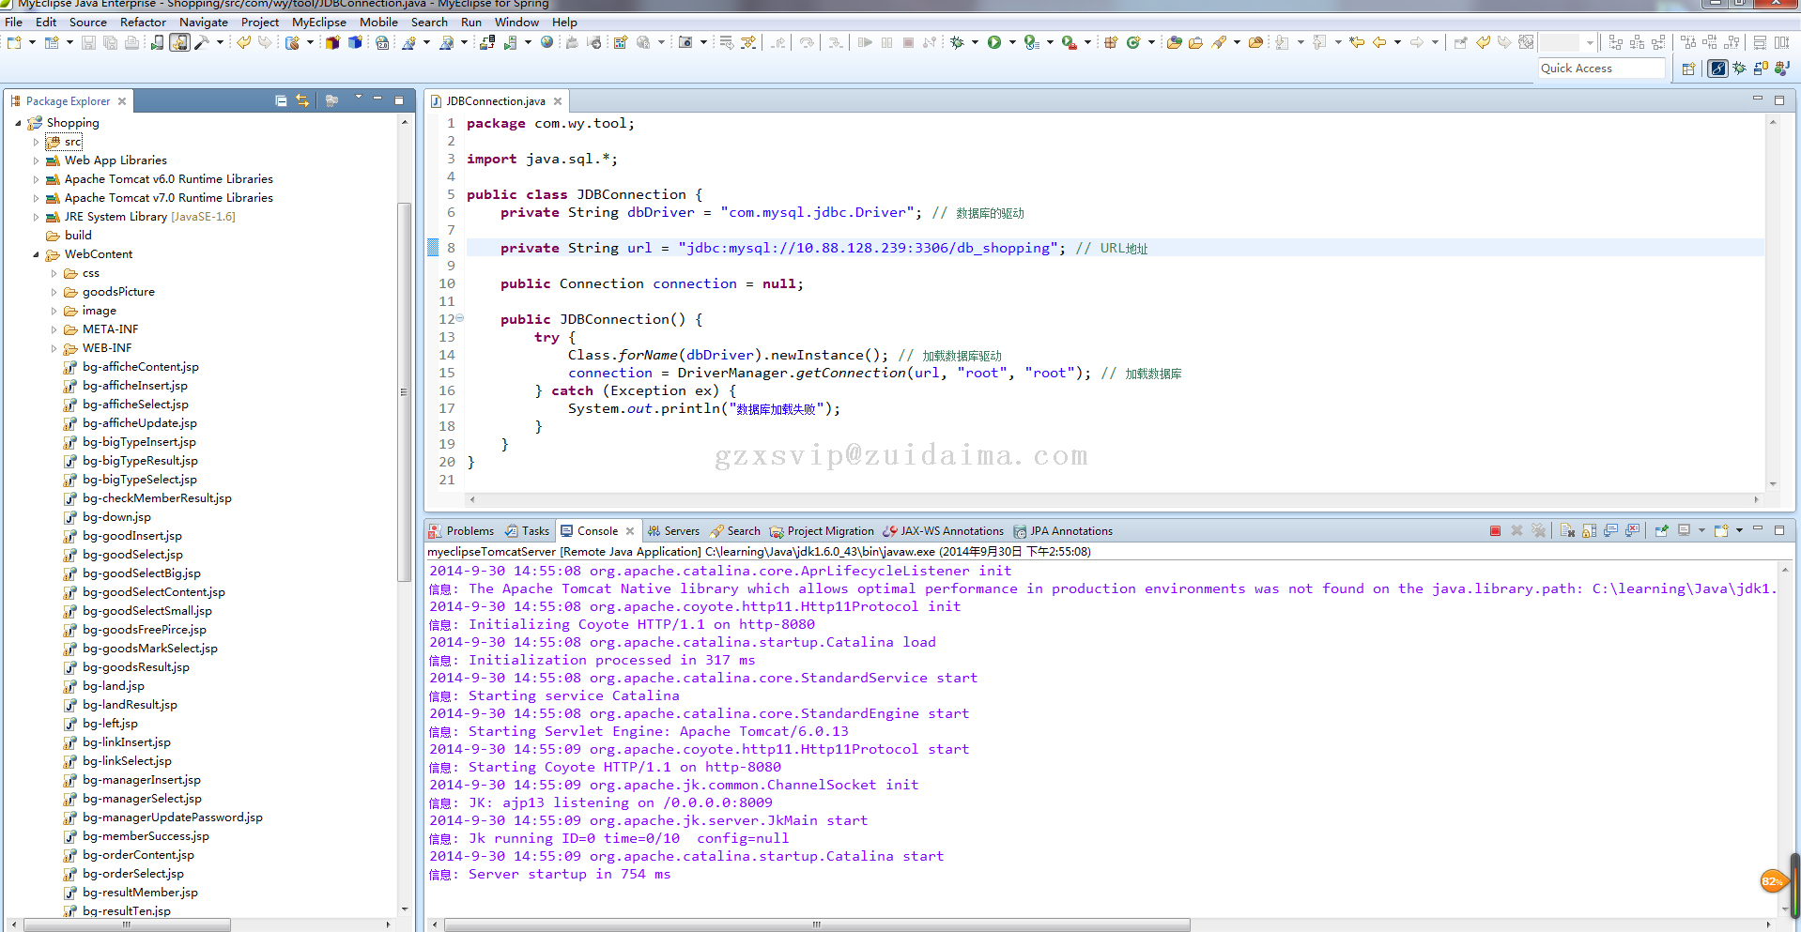The height and width of the screenshot is (932, 1801).
Task: Open the File menu
Action: coord(14,22)
